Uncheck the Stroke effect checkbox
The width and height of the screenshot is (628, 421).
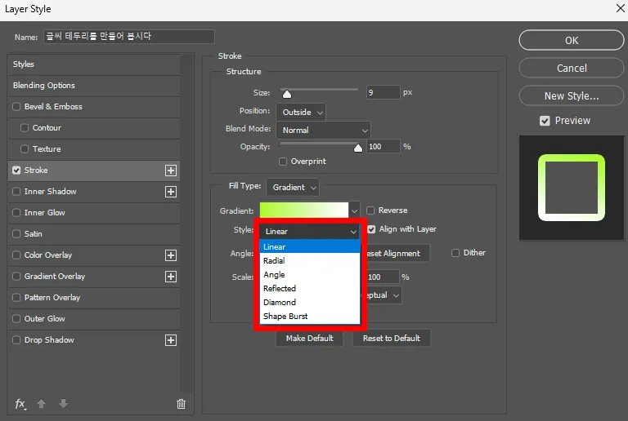click(16, 171)
